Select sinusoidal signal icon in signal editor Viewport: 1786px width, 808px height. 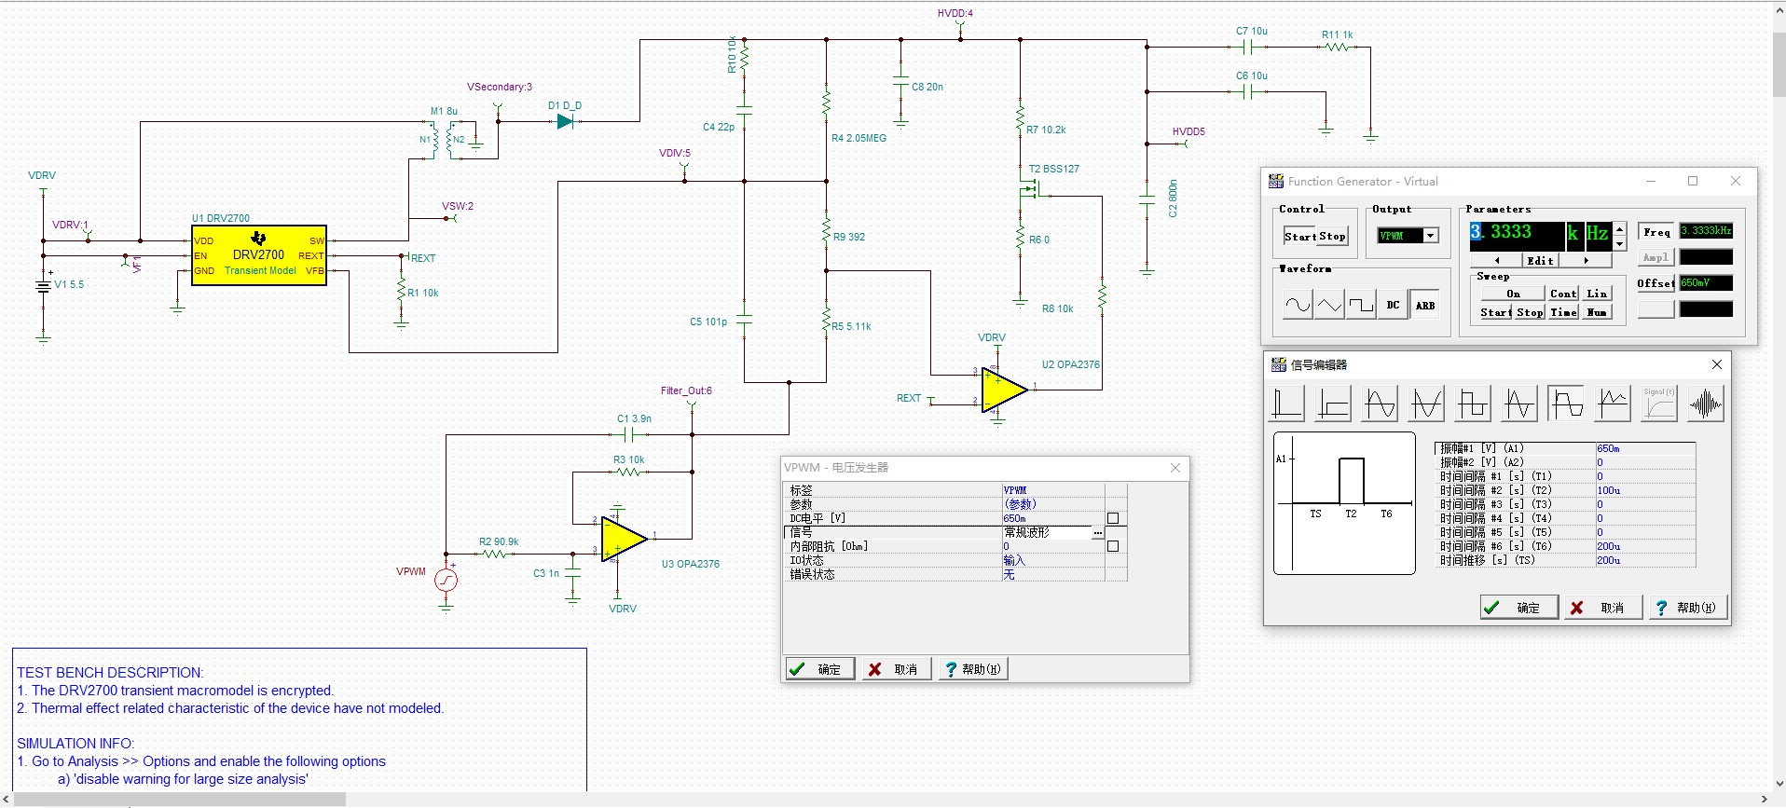[1380, 404]
